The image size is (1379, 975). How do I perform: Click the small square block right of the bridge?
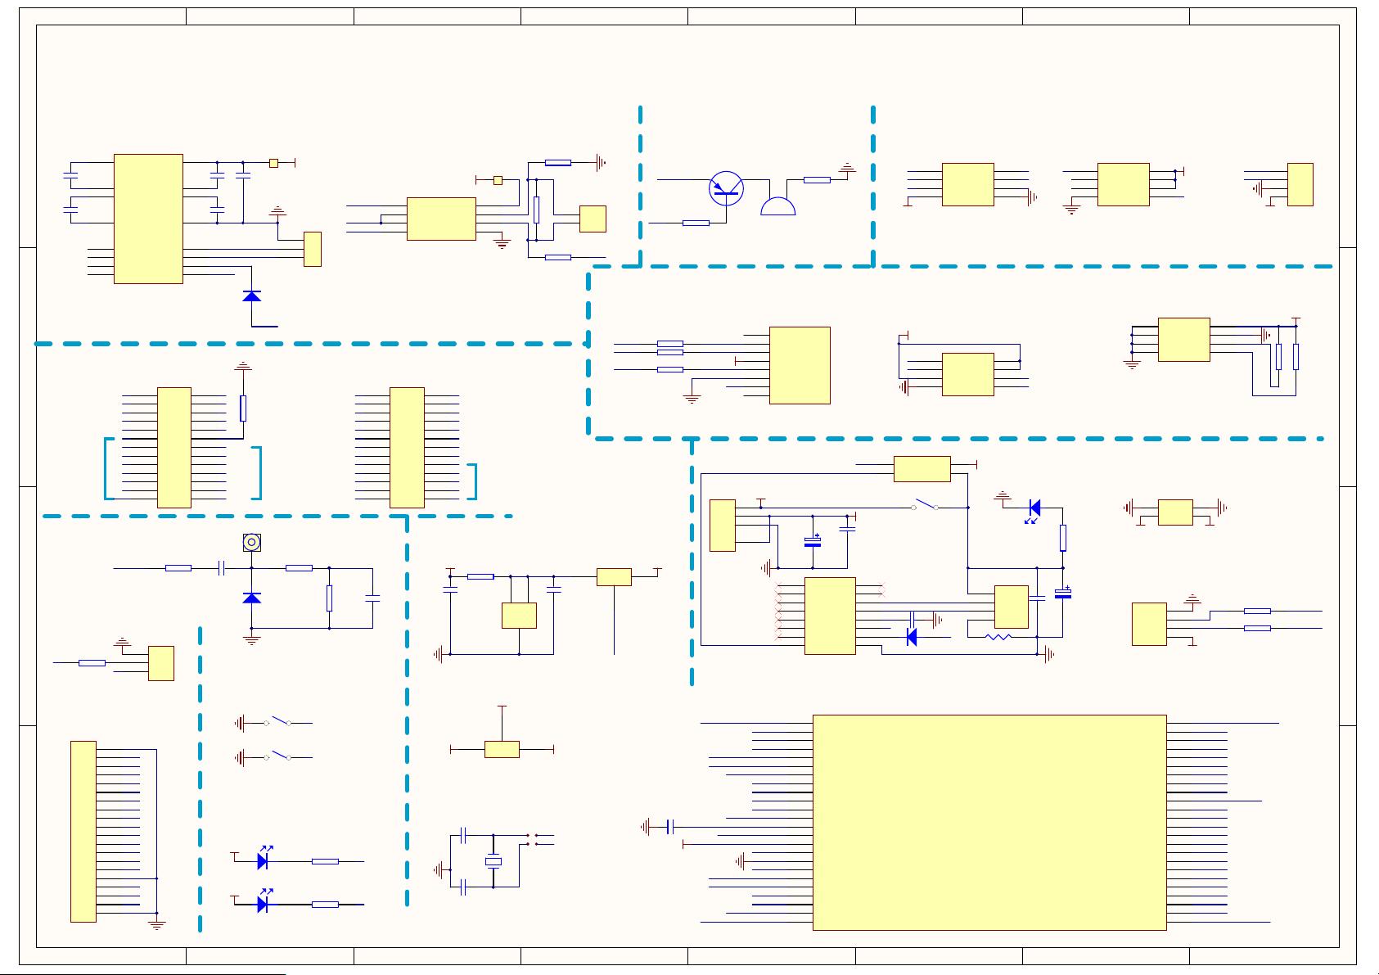click(593, 219)
